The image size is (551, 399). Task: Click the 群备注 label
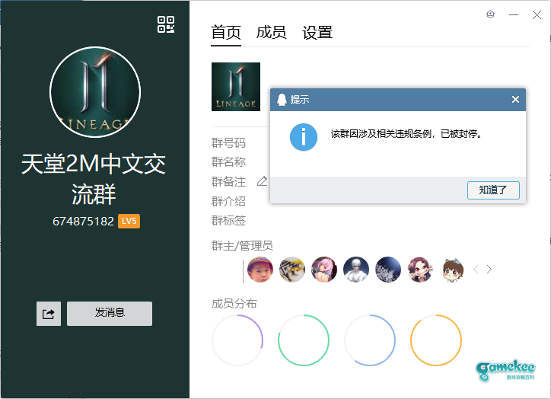228,182
